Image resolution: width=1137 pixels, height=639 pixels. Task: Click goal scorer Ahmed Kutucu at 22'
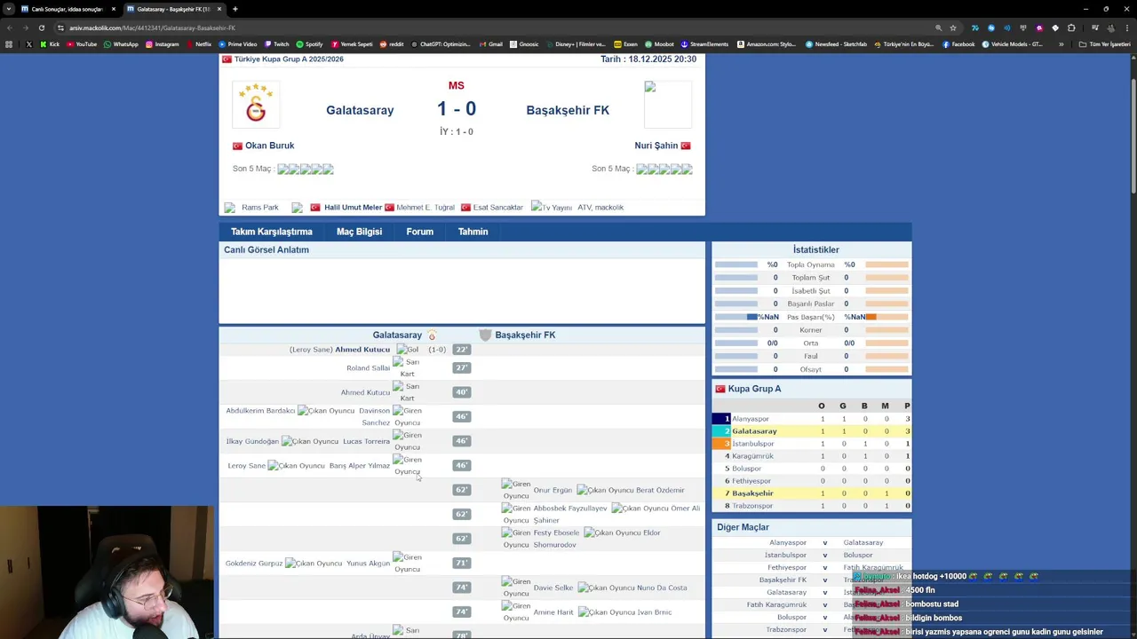pyautogui.click(x=362, y=350)
